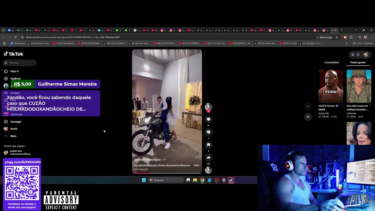The height and width of the screenshot is (211, 375).
Task: Click the Chrome address bar URL
Action: click(73, 37)
